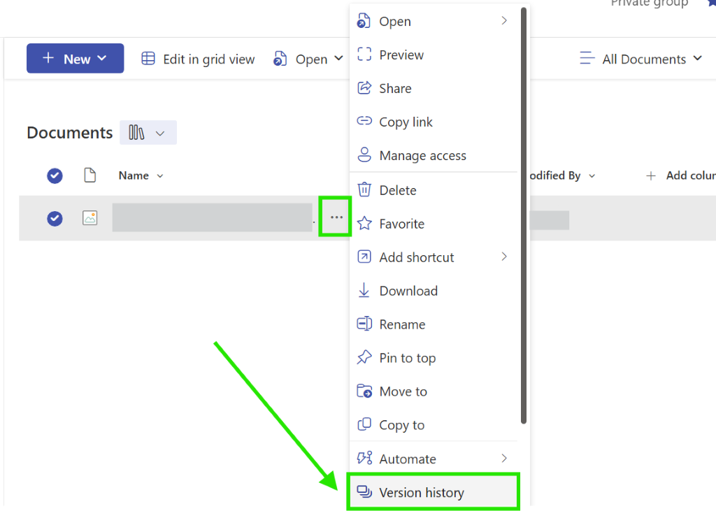Click the Manage access person icon
Image resolution: width=716 pixels, height=511 pixels.
point(364,154)
